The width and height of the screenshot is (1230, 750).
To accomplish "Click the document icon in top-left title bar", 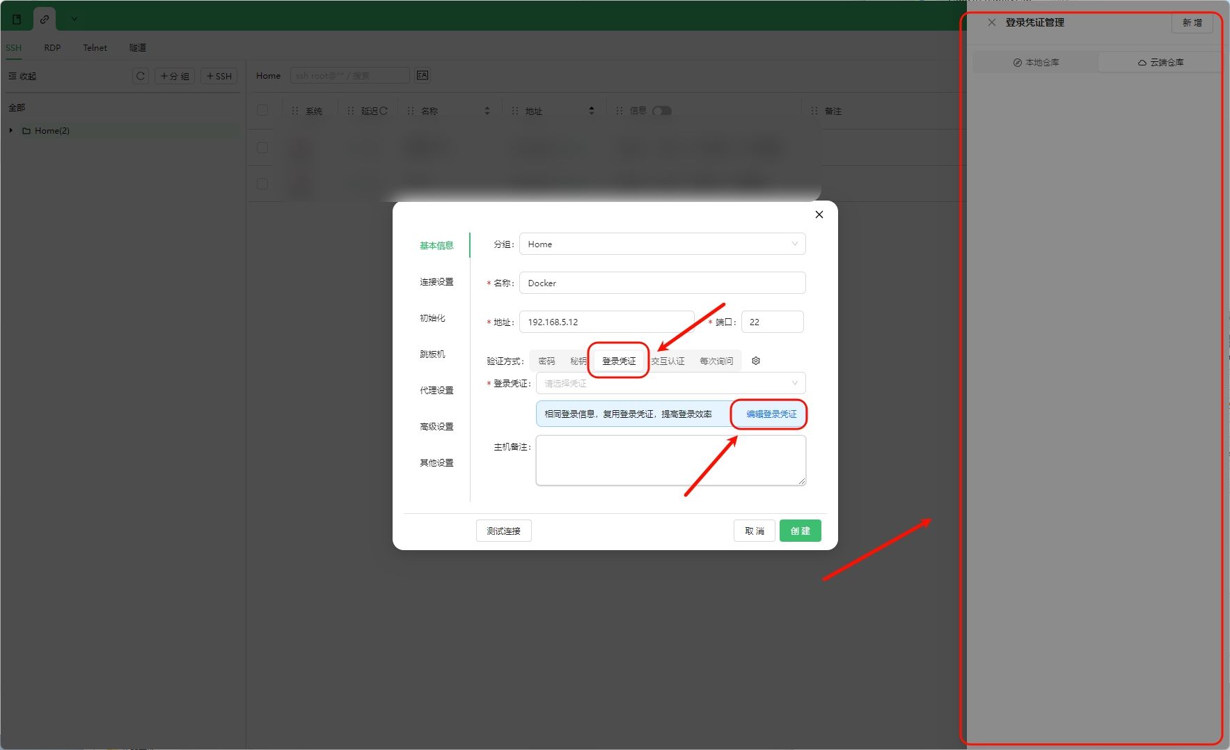I will coord(17,19).
